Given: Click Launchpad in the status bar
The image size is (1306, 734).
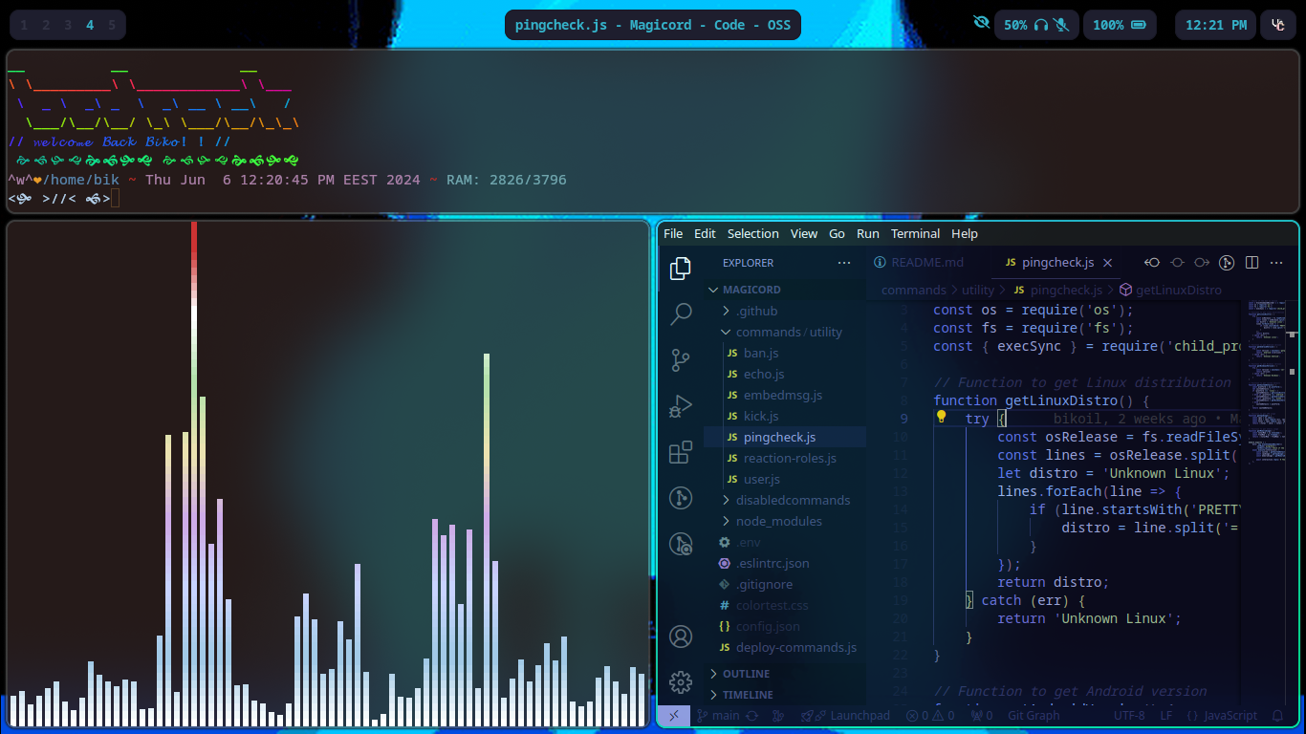Looking at the screenshot, I should tap(846, 715).
